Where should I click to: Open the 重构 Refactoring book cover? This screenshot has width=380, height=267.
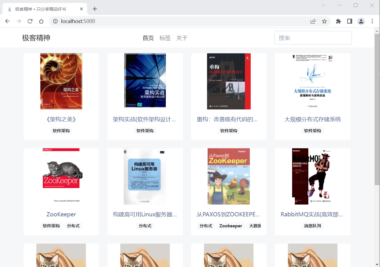coord(229,81)
